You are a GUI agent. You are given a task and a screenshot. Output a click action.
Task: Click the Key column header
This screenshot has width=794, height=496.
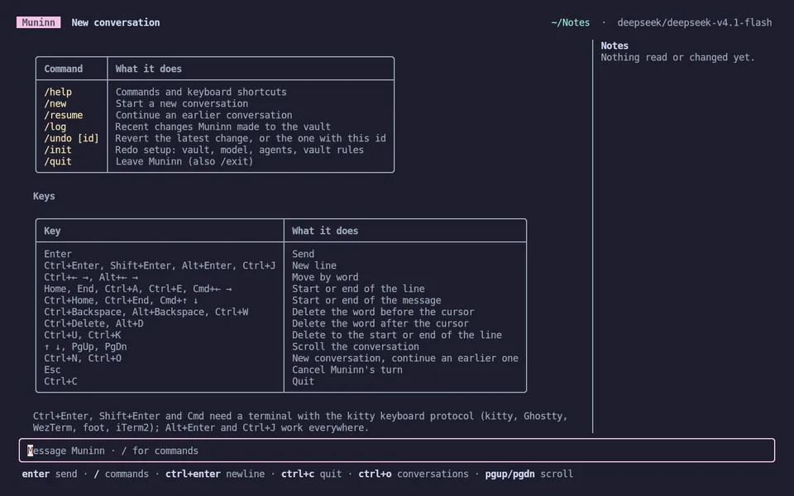click(52, 231)
